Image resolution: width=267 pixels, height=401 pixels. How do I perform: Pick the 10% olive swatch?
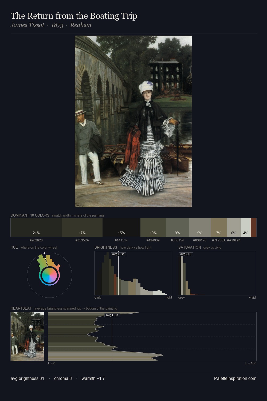(x=153, y=228)
